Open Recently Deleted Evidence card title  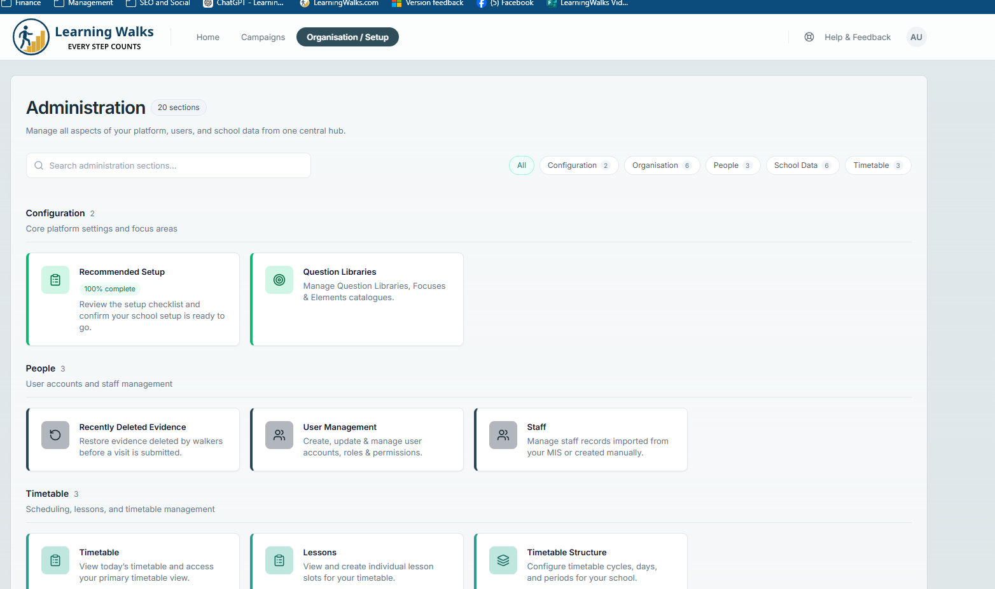point(133,427)
